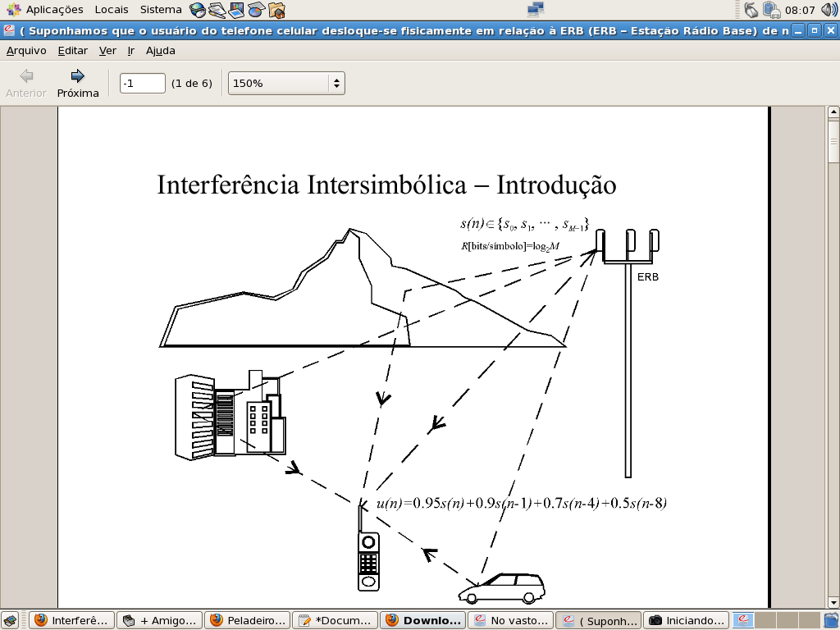Open the Ajuda menu
This screenshot has width=840, height=630.
[160, 50]
